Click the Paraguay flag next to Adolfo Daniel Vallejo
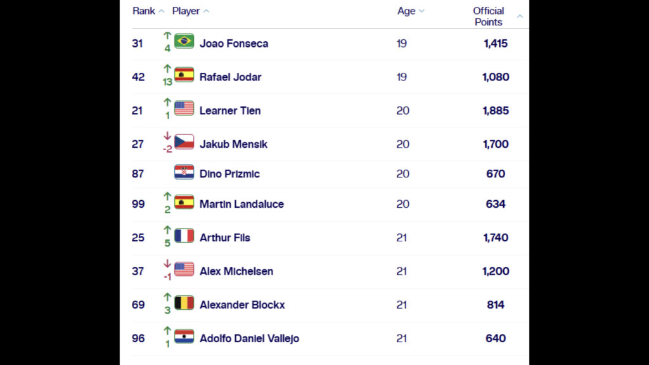Screen dimensions: 649x365 pos(184,336)
